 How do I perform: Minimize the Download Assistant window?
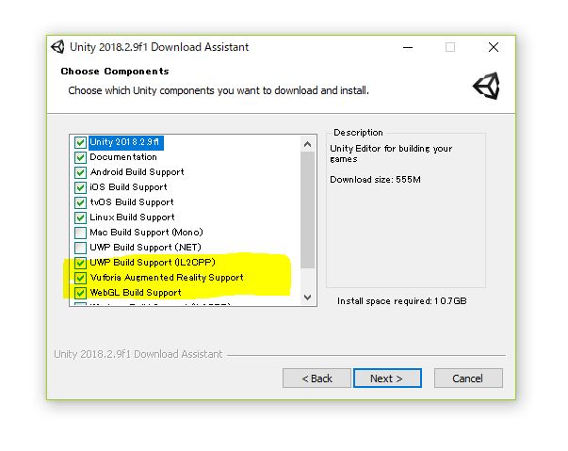pyautogui.click(x=408, y=47)
